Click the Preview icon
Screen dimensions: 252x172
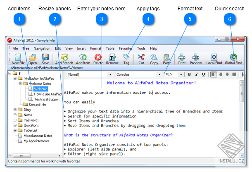(195, 57)
